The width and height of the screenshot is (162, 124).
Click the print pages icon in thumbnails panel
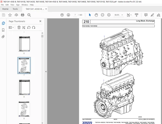click(24, 27)
